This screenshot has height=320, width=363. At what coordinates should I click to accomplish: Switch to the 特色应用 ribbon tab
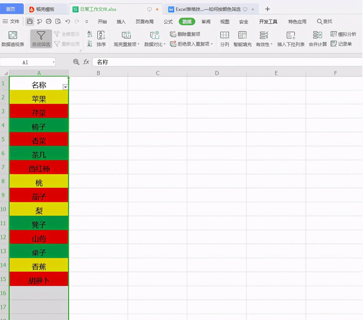[x=297, y=21]
